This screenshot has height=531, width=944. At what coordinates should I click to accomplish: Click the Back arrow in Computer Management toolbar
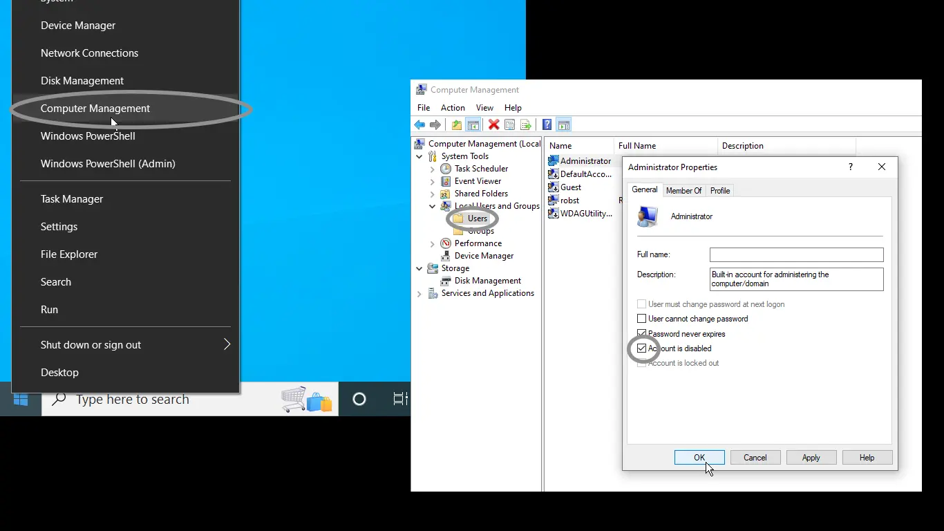point(419,125)
